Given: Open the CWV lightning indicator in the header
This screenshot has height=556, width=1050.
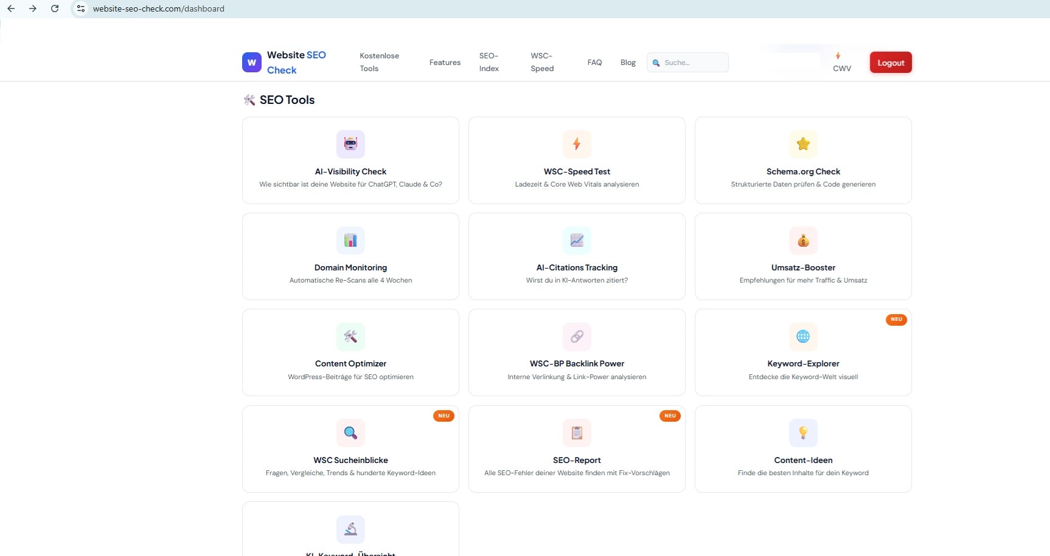Looking at the screenshot, I should [842, 62].
